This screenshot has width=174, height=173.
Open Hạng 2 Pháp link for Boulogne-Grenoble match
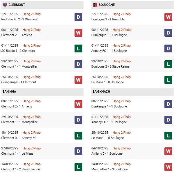(x=122, y=14)
